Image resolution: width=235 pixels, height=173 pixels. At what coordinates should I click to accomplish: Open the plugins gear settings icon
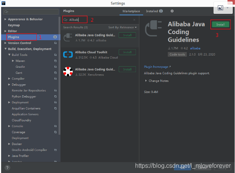point(172,11)
